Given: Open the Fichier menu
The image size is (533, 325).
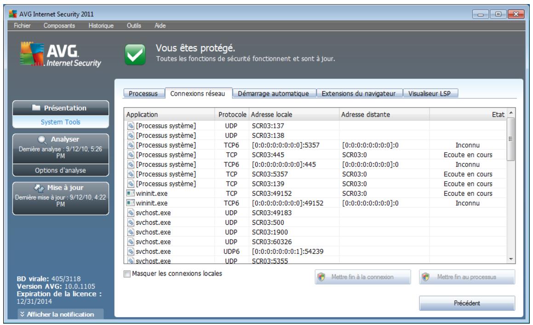Looking at the screenshot, I should tap(22, 25).
